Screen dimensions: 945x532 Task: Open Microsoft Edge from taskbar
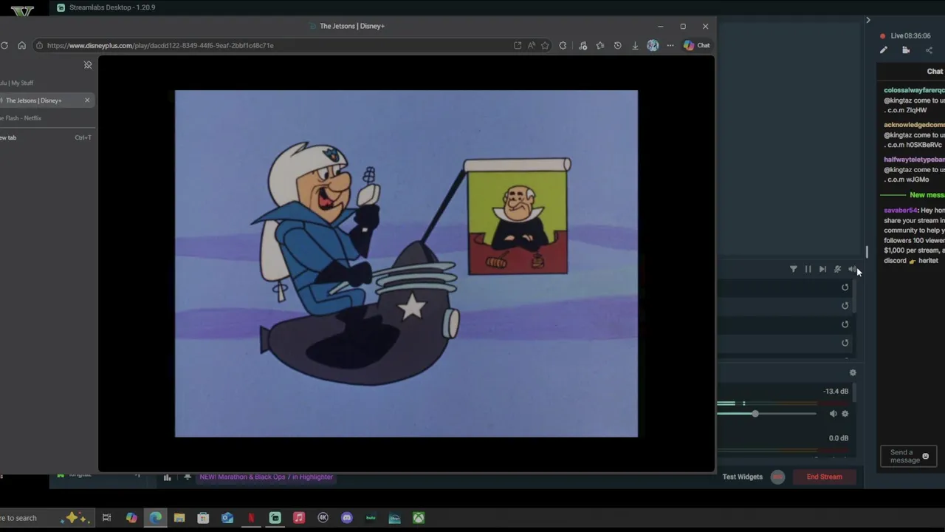pyautogui.click(x=155, y=518)
